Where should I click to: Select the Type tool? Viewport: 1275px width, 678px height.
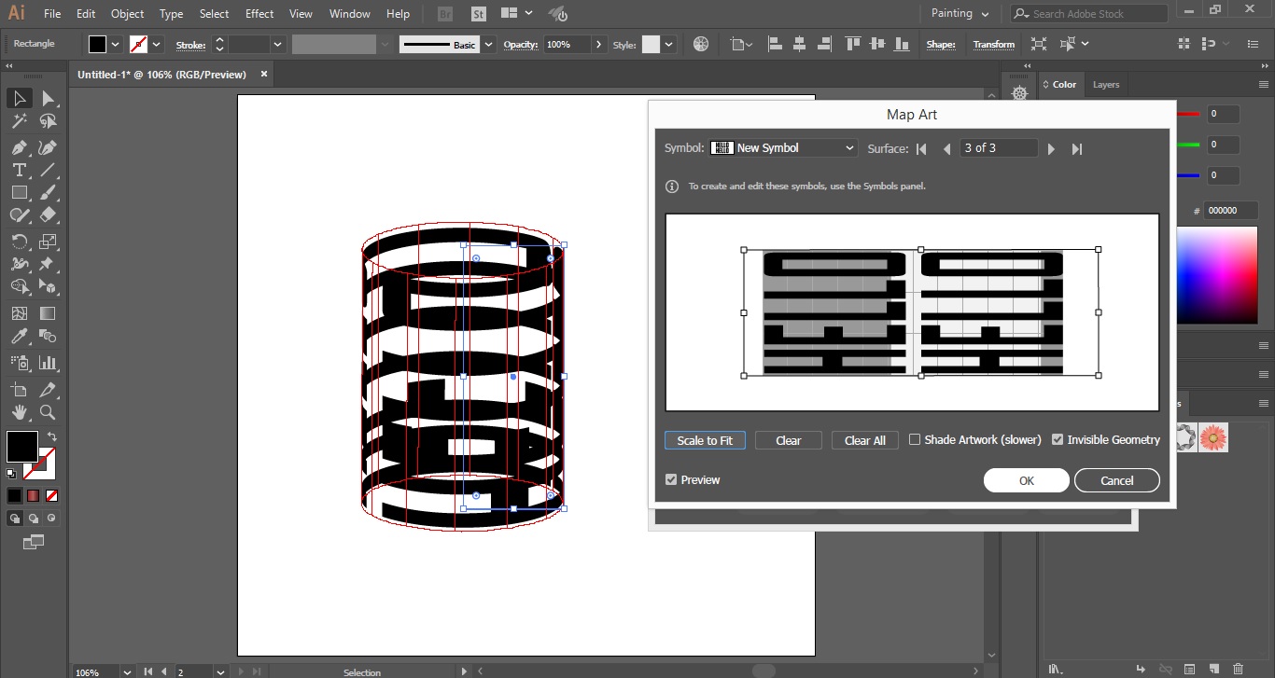click(x=19, y=170)
